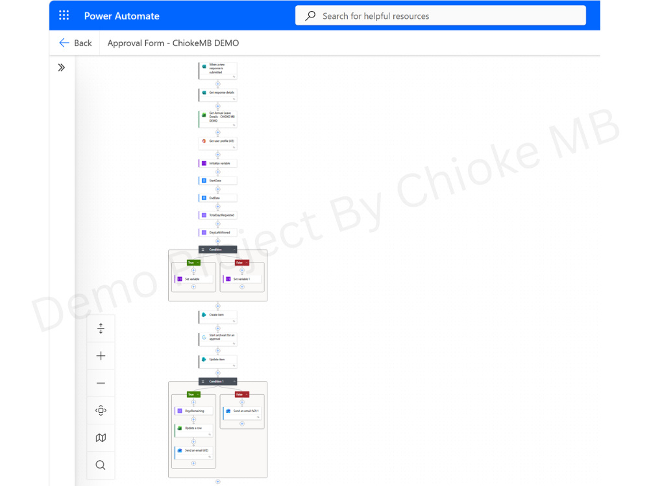Screen dimensions: 649x486
Task: Add an action below Set variable
Action: tap(193, 287)
